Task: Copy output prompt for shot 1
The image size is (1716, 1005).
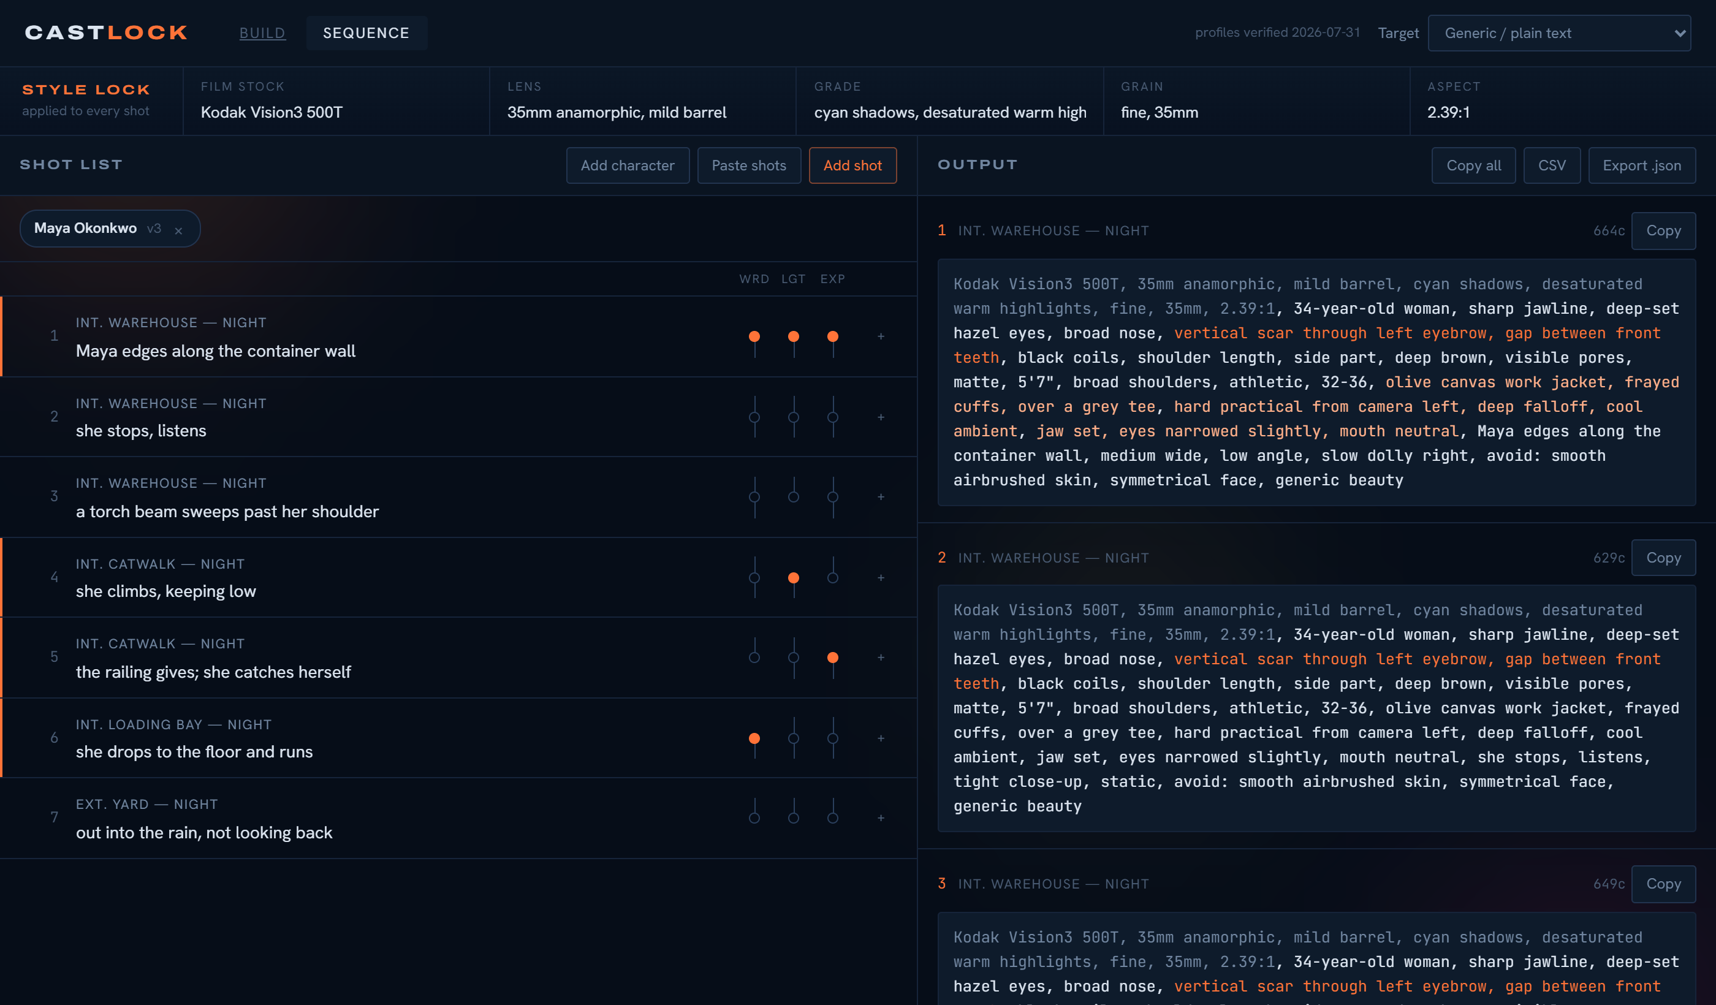Action: click(1663, 231)
